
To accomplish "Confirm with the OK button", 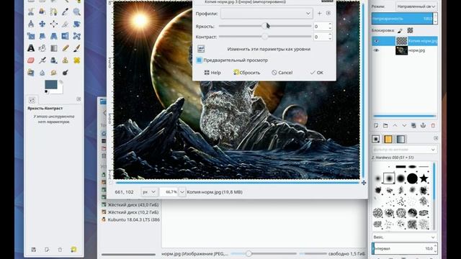I will coord(317,73).
